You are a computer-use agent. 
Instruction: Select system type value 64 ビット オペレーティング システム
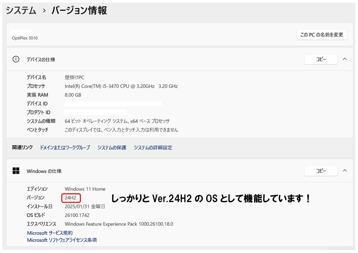coord(117,121)
